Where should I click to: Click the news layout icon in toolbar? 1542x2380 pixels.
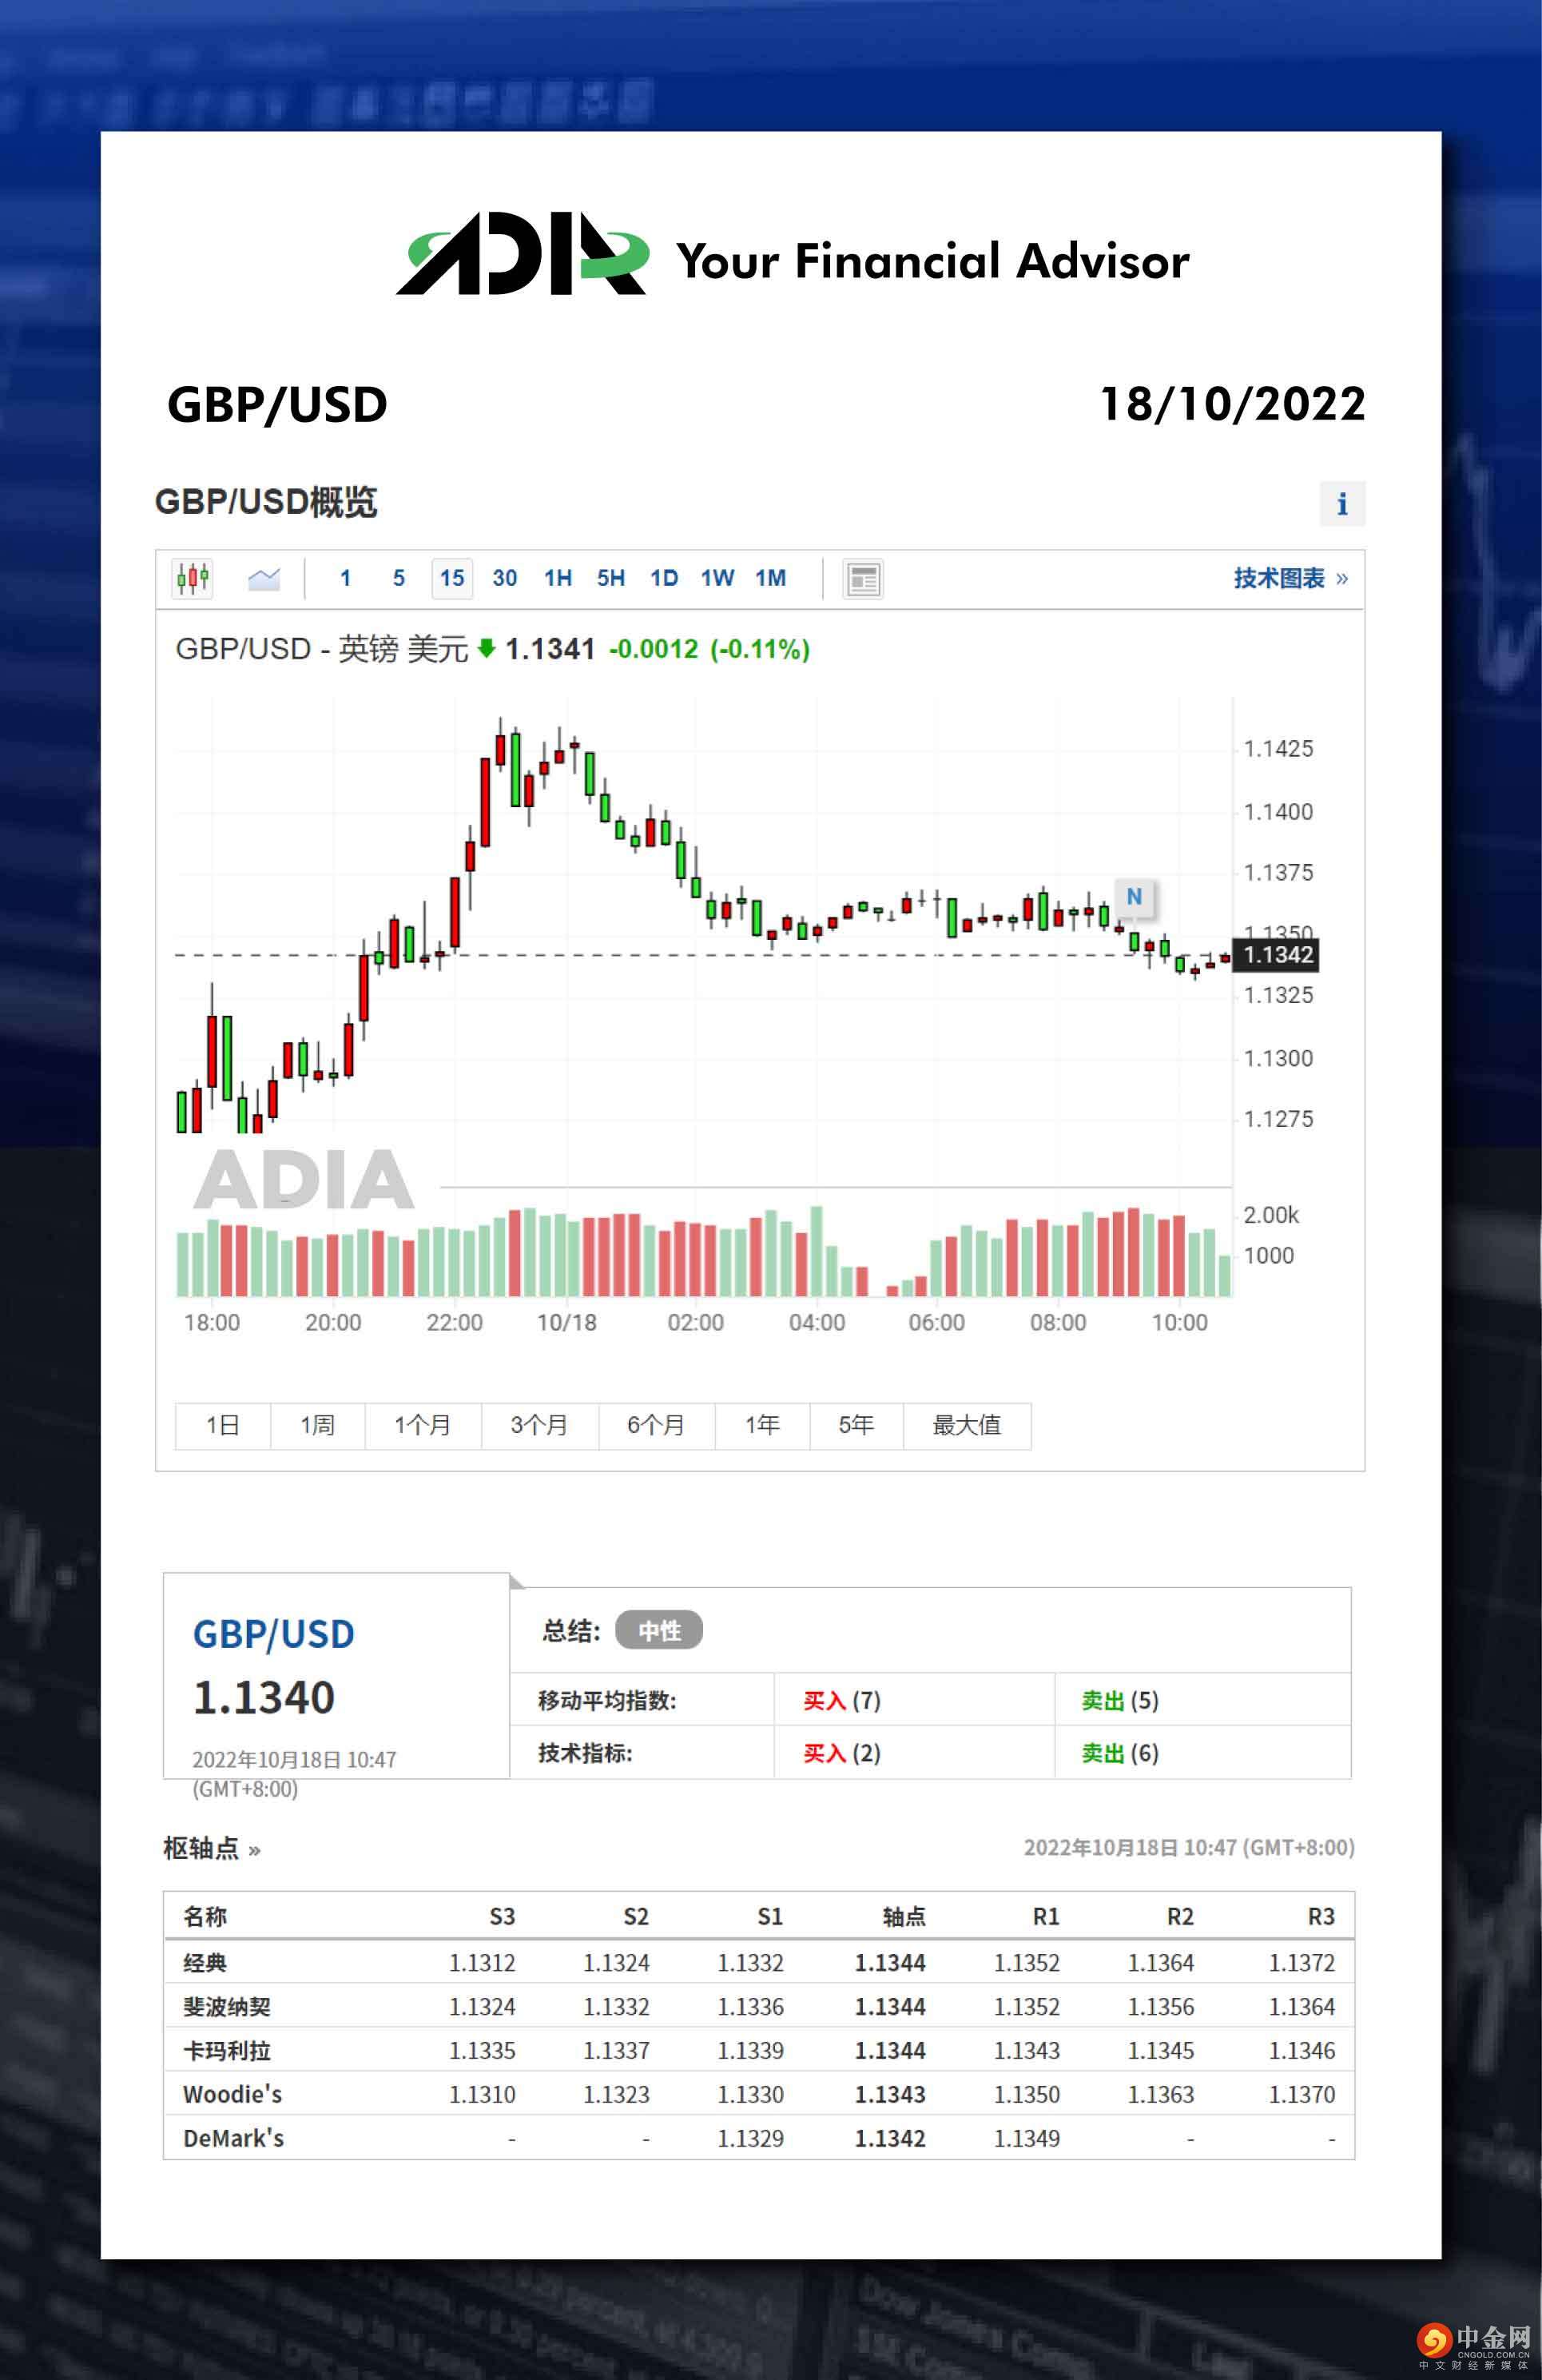[x=863, y=579]
